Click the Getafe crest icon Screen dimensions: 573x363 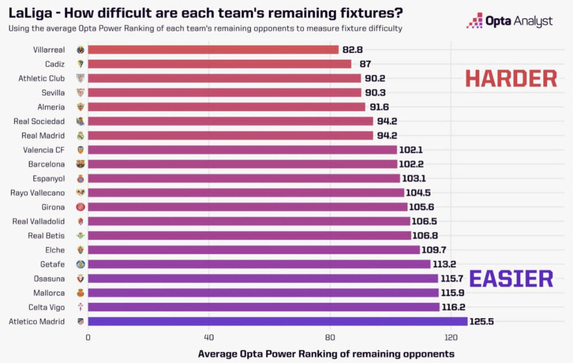80,264
